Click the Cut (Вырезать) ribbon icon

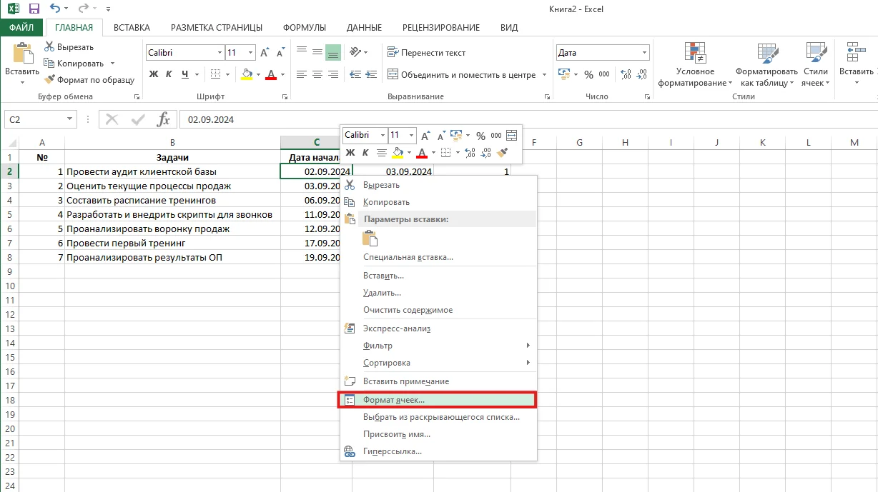click(49, 47)
